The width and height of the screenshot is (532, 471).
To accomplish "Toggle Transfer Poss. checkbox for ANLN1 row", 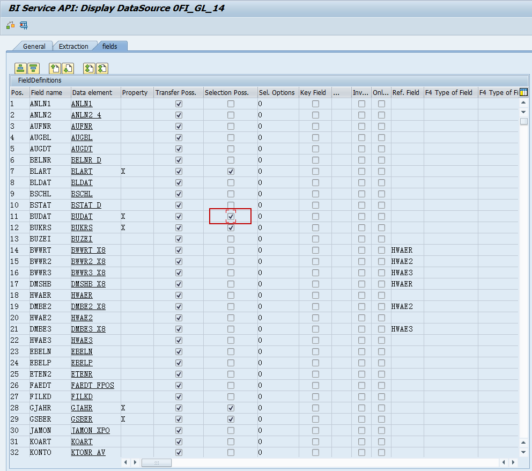I will (179, 104).
